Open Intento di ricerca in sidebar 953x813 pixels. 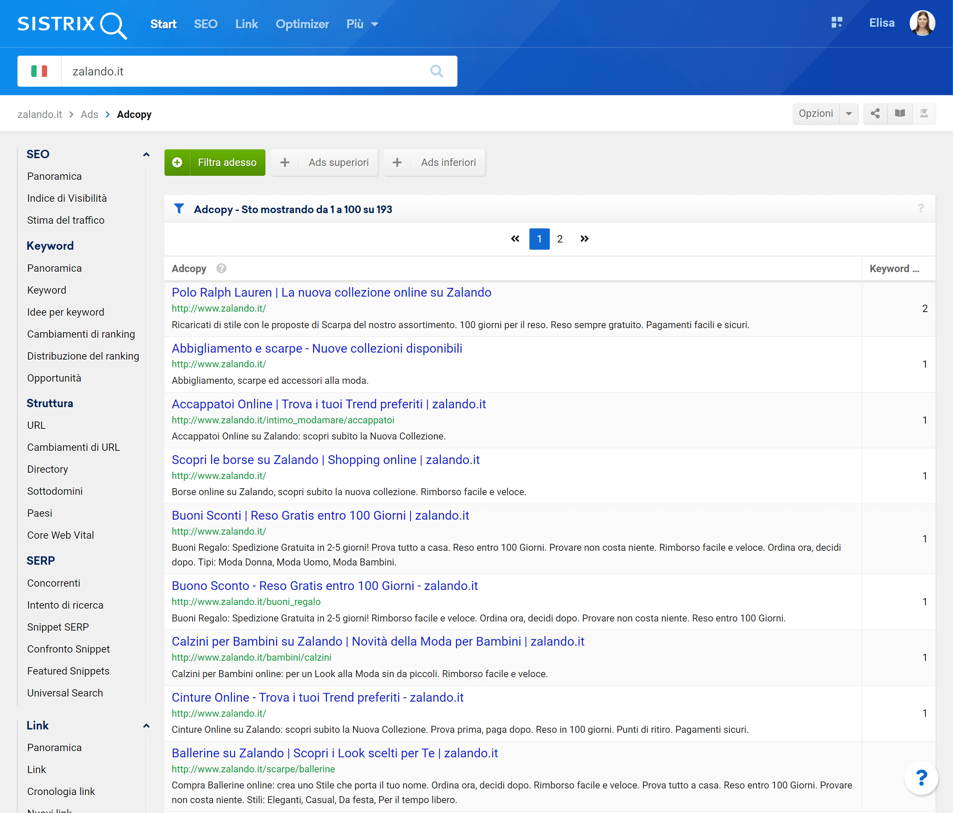[x=65, y=605]
